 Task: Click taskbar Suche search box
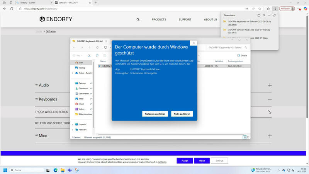(27, 170)
